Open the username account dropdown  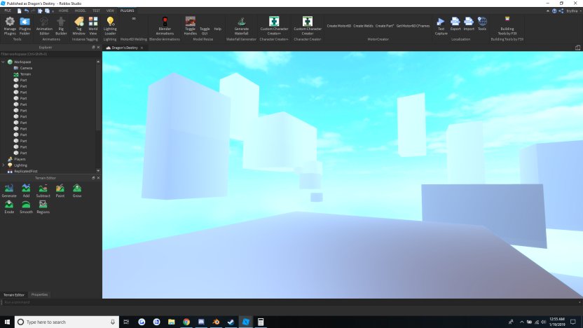[574, 11]
